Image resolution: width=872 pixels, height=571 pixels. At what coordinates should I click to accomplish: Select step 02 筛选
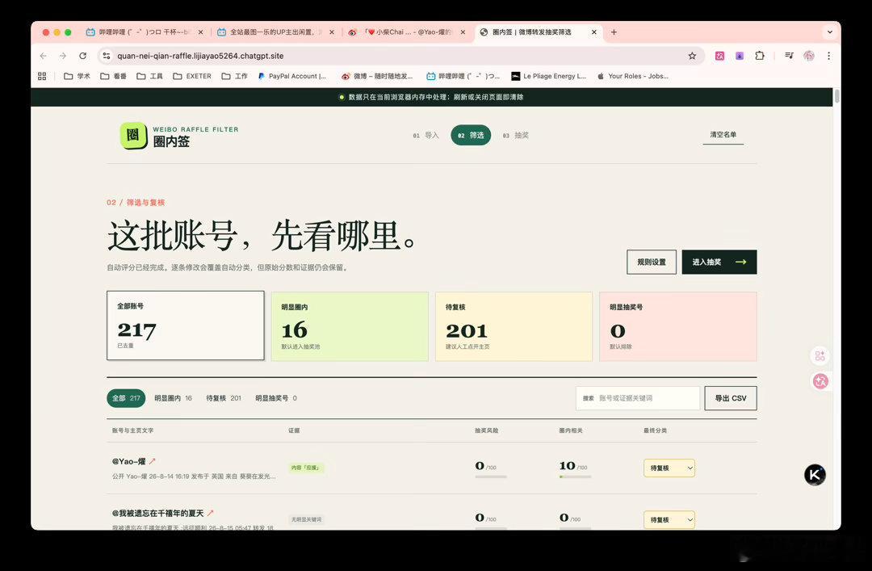471,135
